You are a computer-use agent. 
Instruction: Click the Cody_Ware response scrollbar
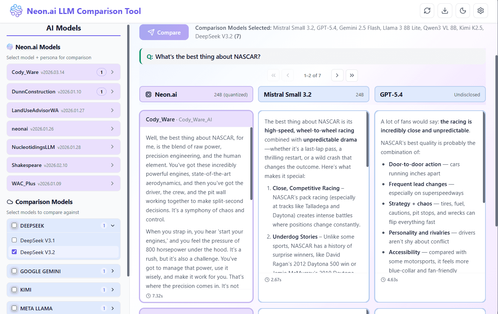(251, 164)
